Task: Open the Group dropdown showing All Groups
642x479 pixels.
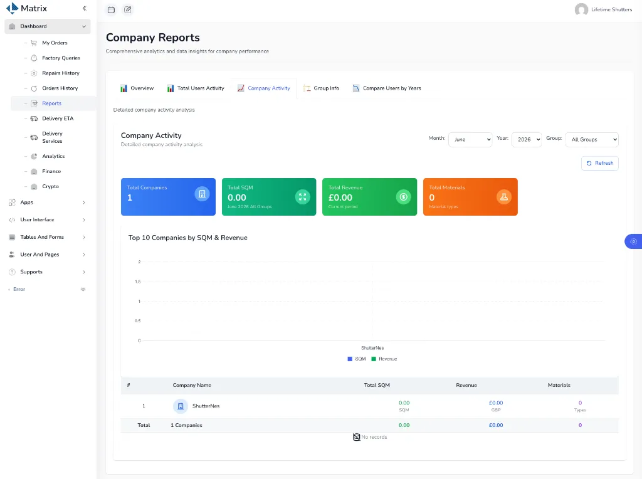Action: pos(592,140)
